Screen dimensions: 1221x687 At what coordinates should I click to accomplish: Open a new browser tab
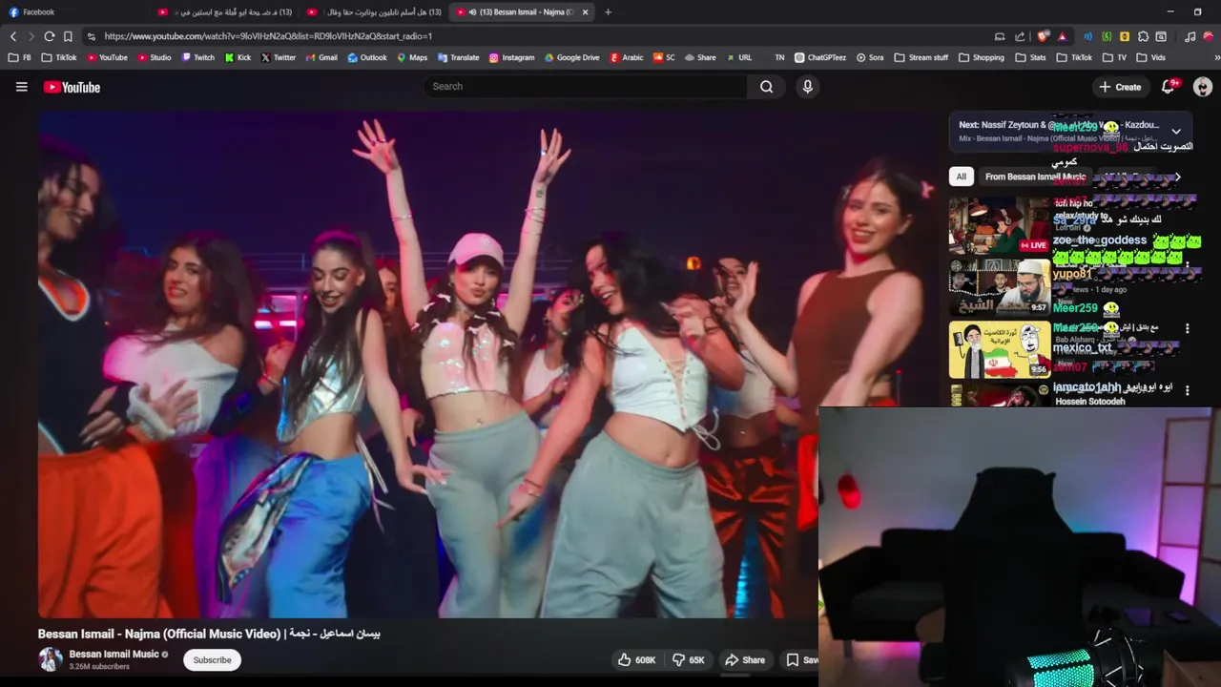coord(608,12)
